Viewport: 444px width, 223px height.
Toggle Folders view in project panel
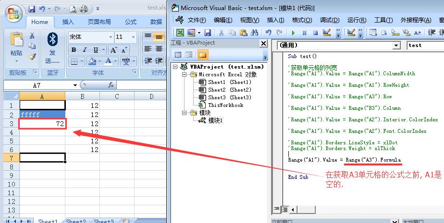[x=202, y=55]
